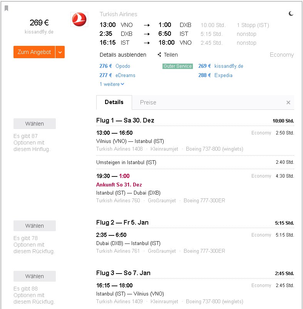The height and width of the screenshot is (309, 303).
Task: Click the bookmark save icon
Action: [x=6, y=8]
